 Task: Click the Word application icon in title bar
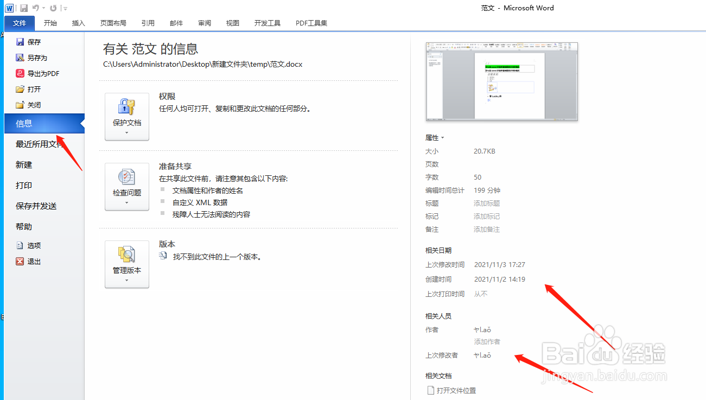click(x=9, y=8)
